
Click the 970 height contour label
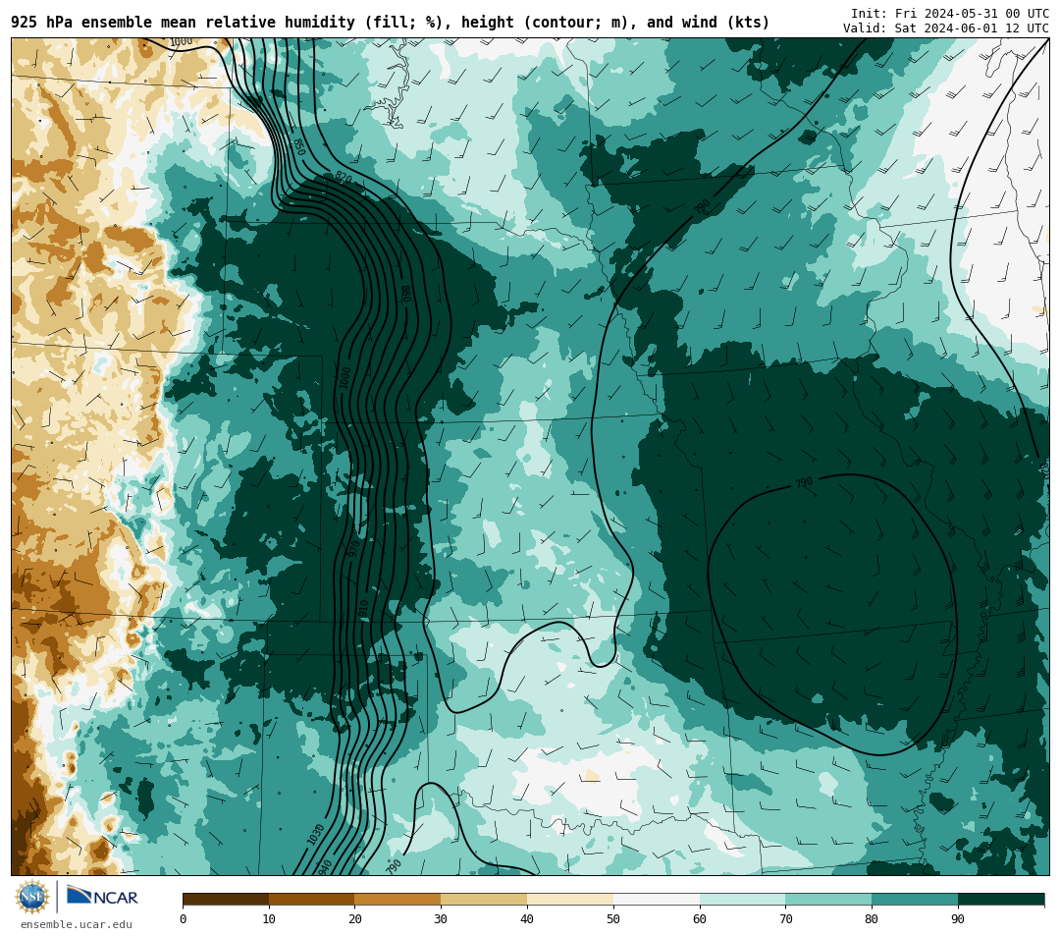(x=353, y=548)
